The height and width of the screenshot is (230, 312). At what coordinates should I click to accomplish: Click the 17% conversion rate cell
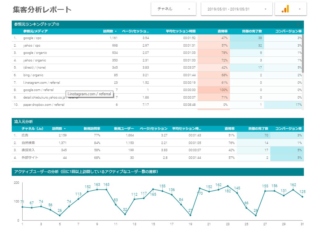[x=283, y=105]
